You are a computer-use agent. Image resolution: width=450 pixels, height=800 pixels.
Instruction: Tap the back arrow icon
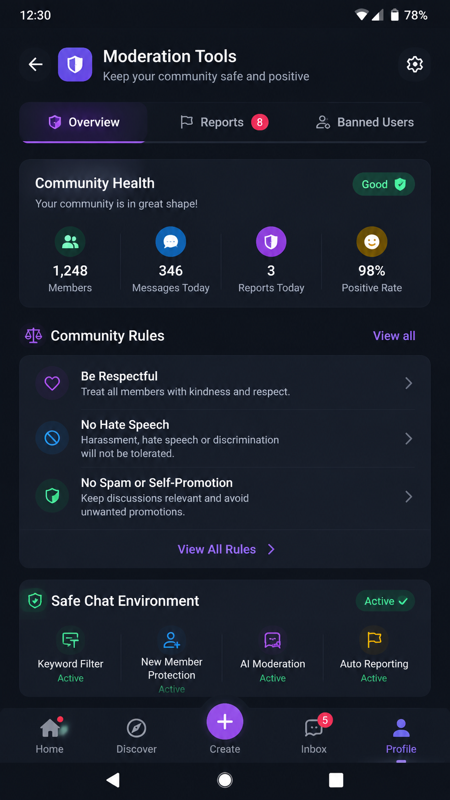pyautogui.click(x=36, y=64)
